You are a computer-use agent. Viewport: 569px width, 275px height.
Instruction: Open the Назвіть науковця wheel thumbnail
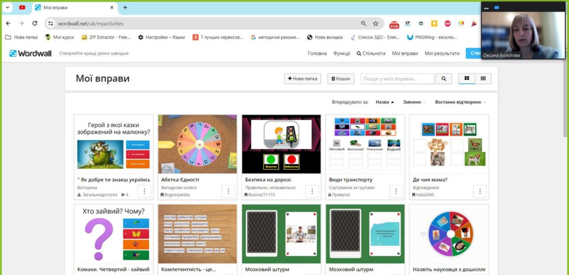449,234
